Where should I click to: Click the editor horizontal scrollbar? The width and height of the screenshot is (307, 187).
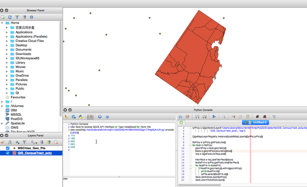200,185
